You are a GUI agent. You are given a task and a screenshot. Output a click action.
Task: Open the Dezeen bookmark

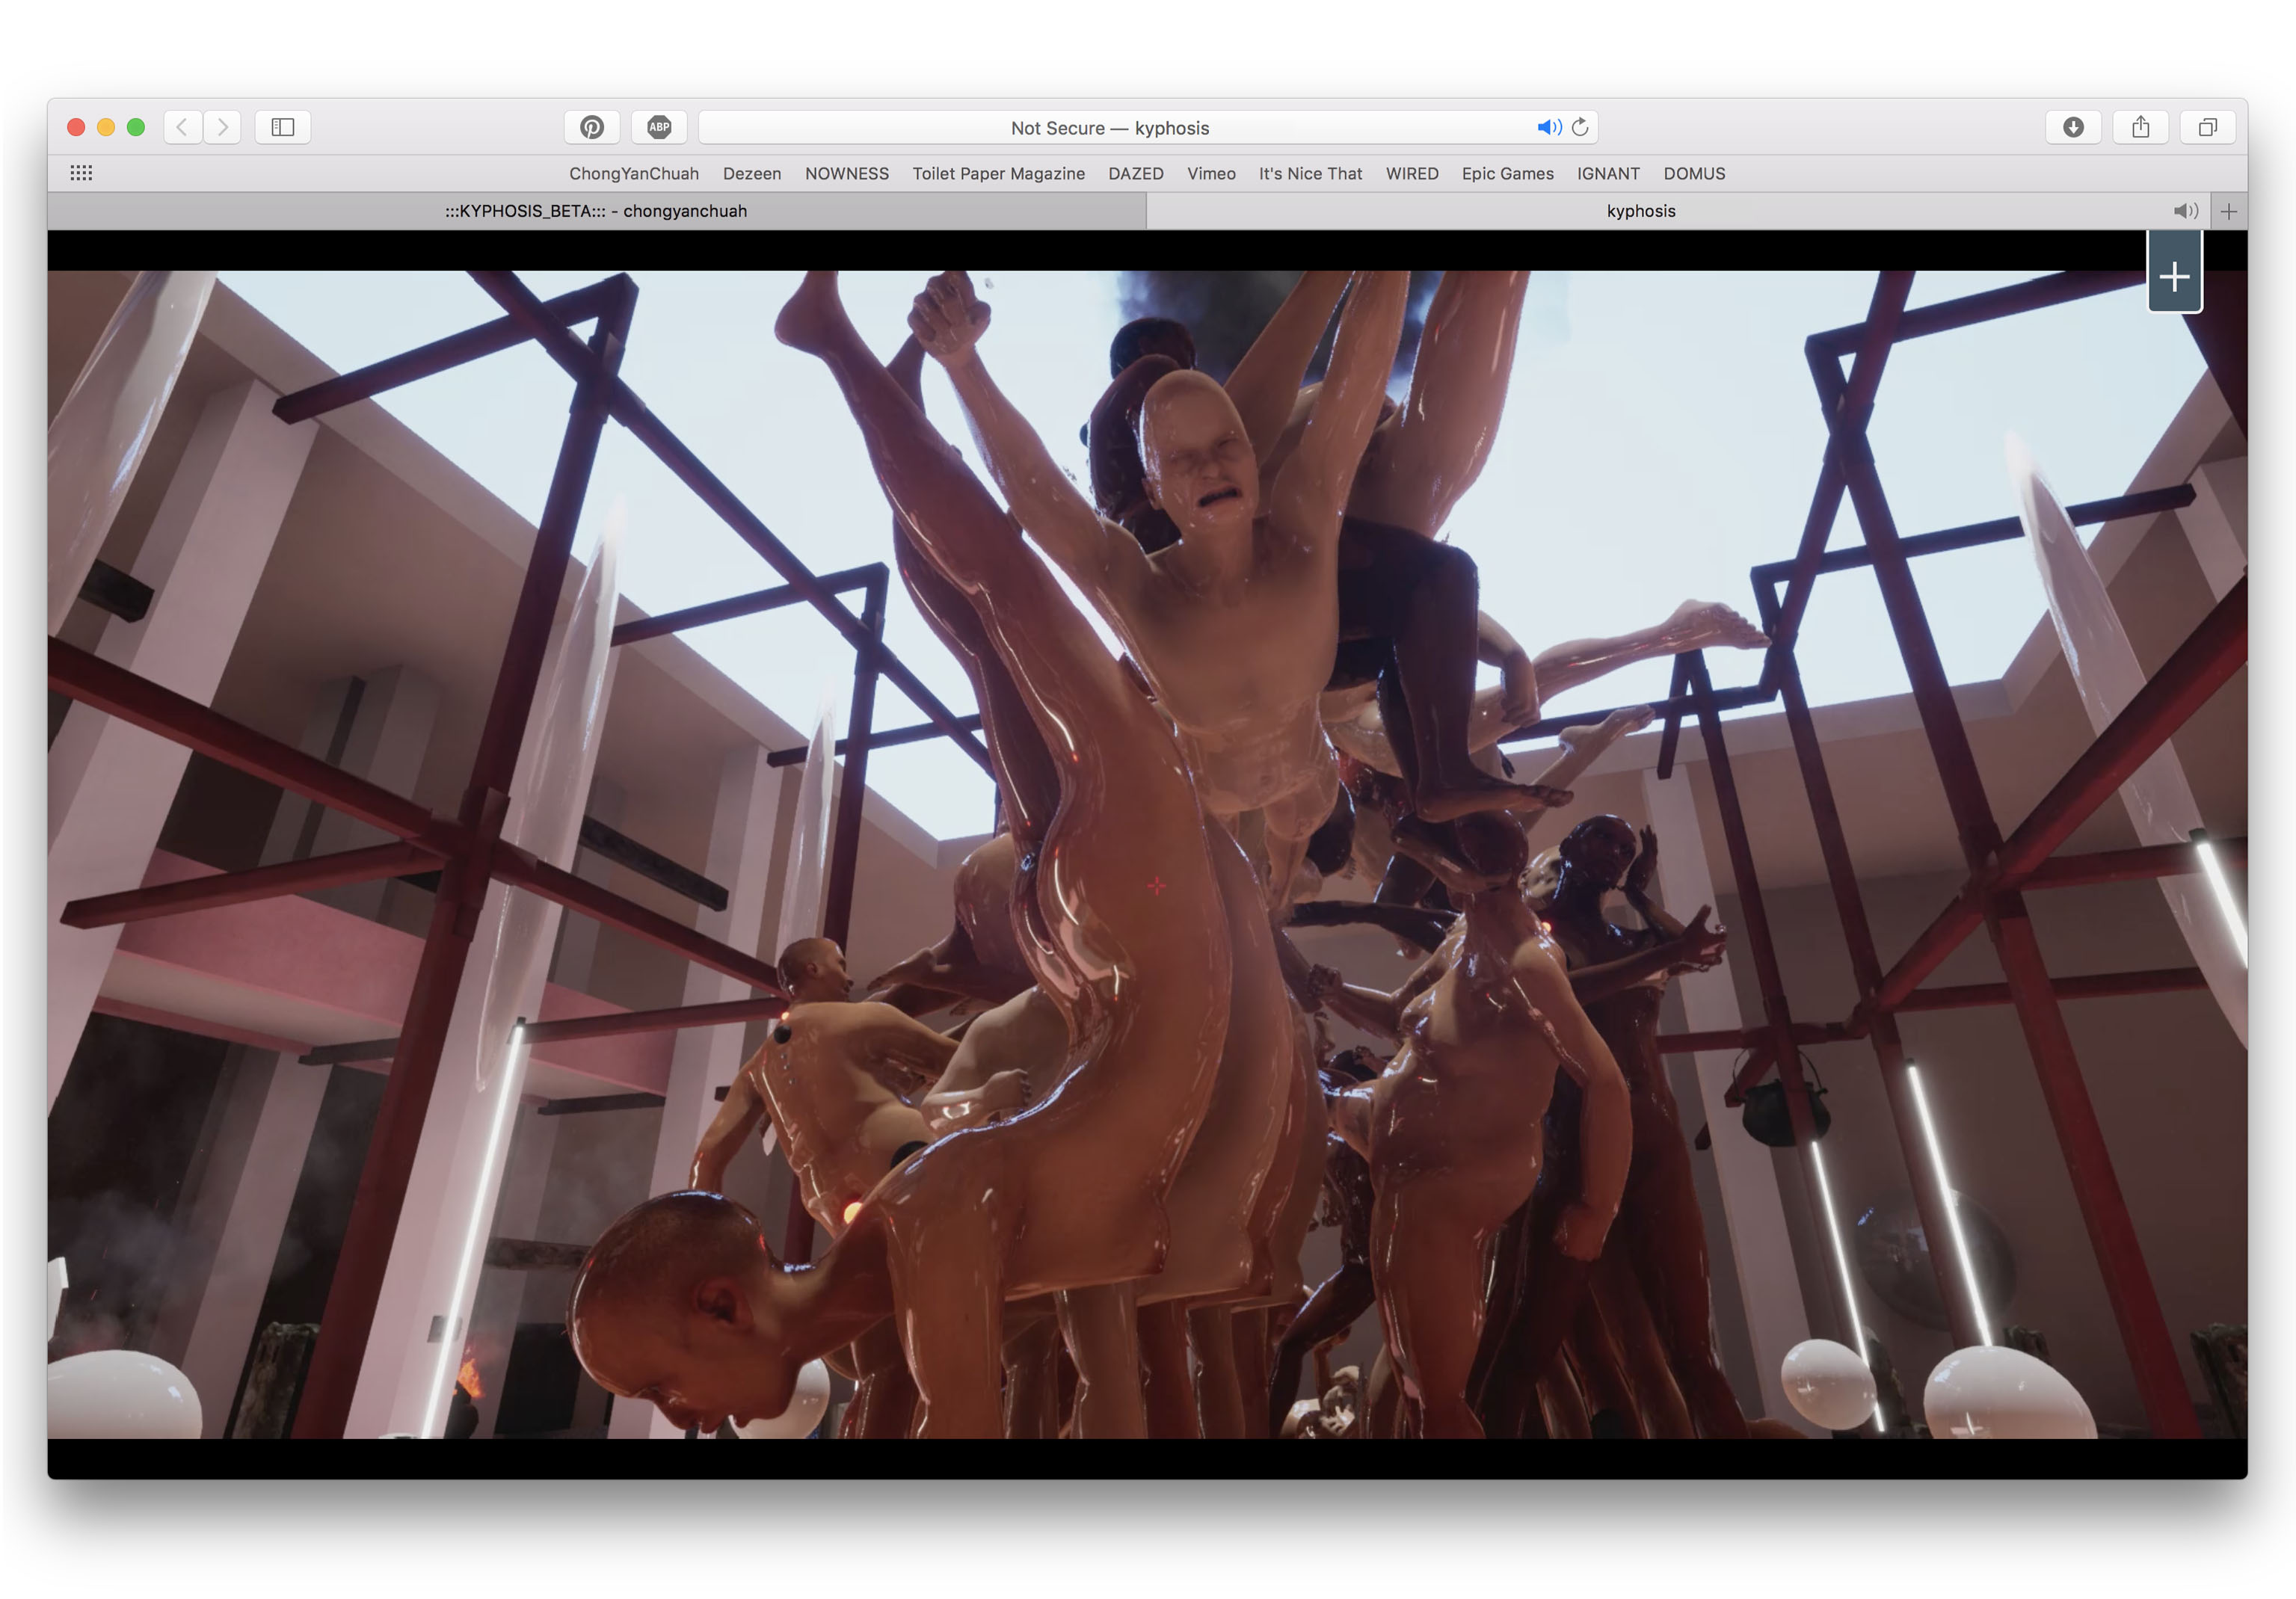(x=752, y=174)
